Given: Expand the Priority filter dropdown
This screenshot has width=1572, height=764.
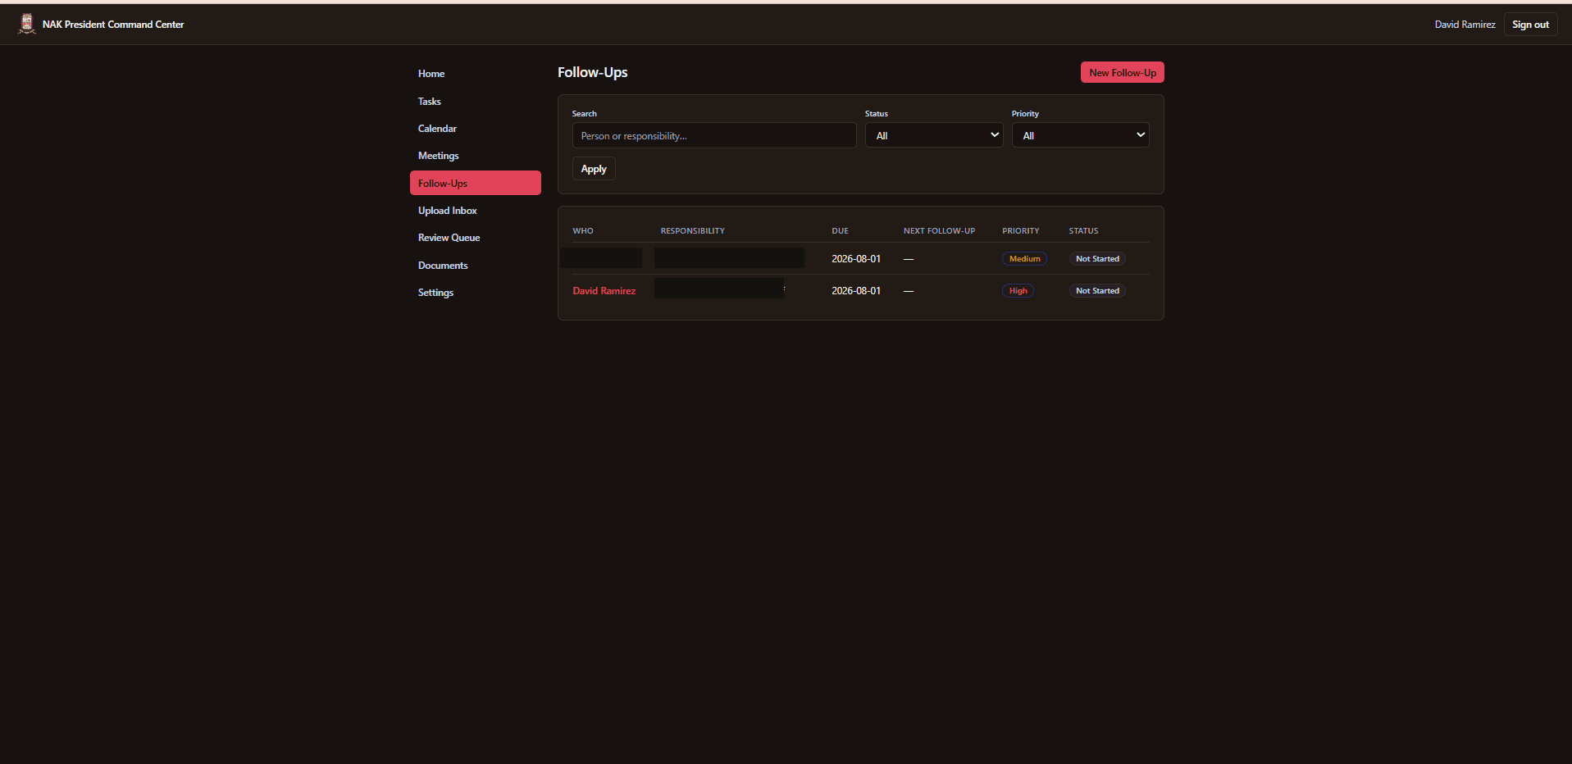Looking at the screenshot, I should coord(1080,135).
